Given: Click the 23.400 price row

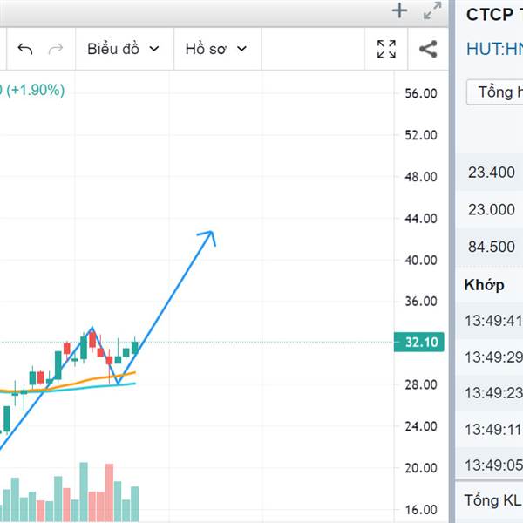Looking at the screenshot, I should [490, 173].
